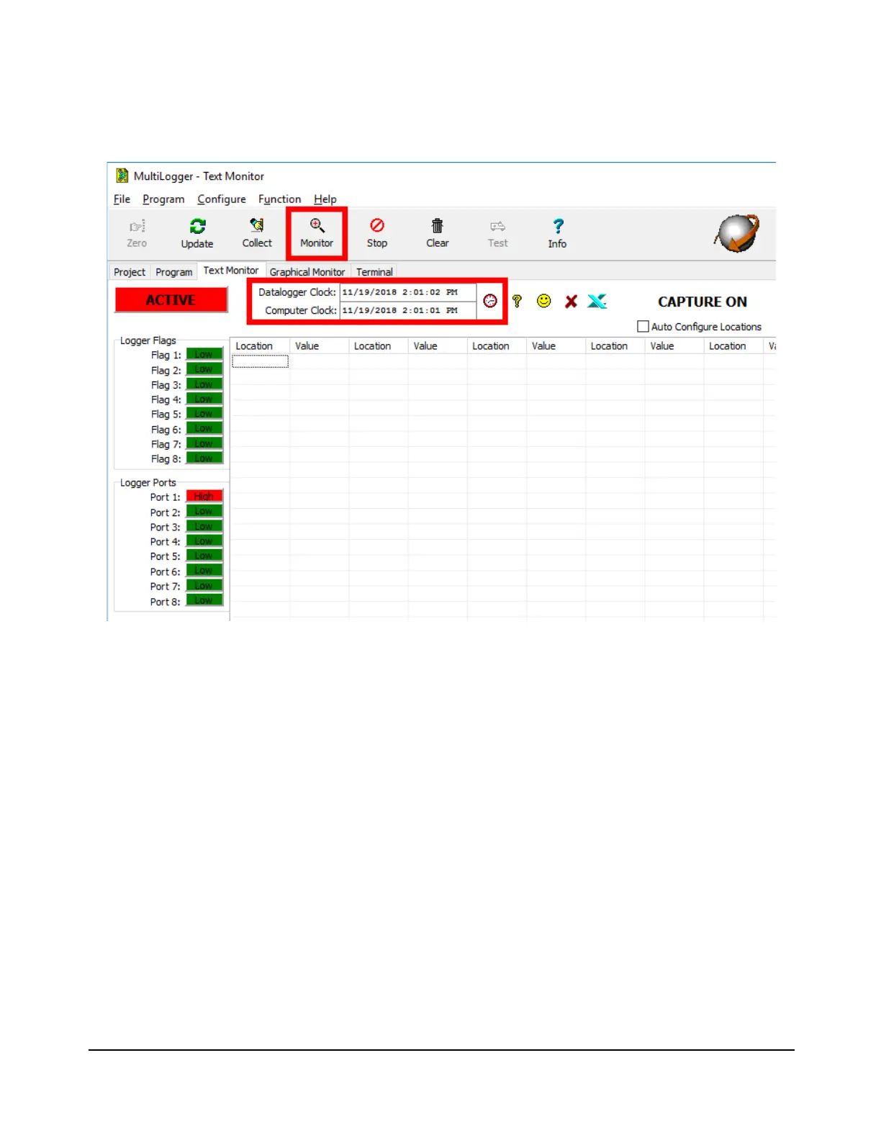Open the Configure menu
881x1140 pixels.
pyautogui.click(x=222, y=199)
